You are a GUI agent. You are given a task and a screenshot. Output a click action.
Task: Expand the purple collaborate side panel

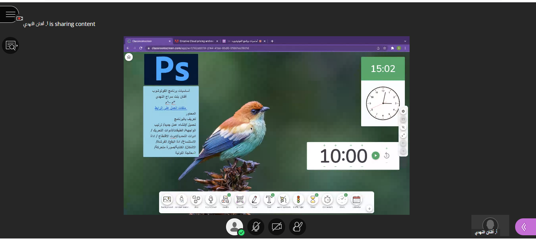(524, 227)
